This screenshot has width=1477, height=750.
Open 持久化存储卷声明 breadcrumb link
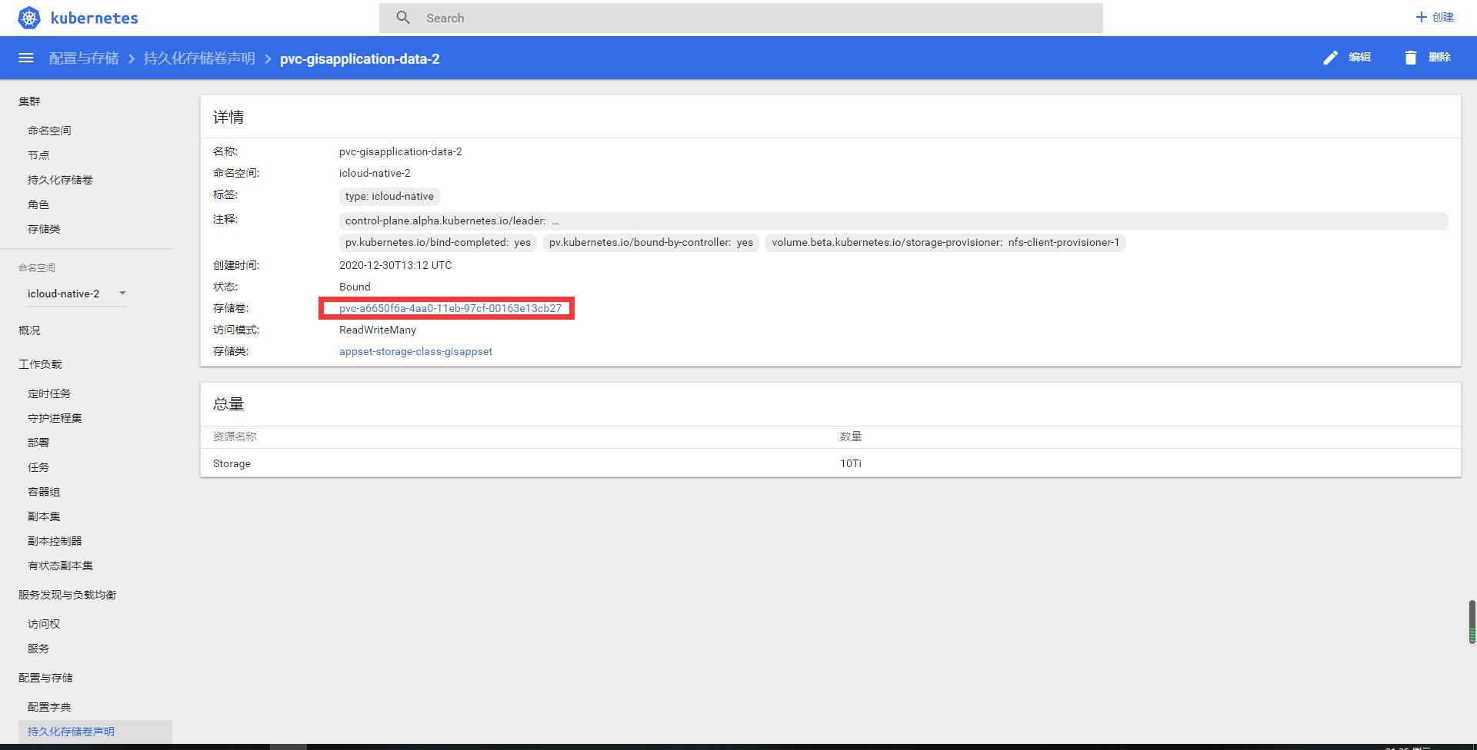(x=199, y=58)
